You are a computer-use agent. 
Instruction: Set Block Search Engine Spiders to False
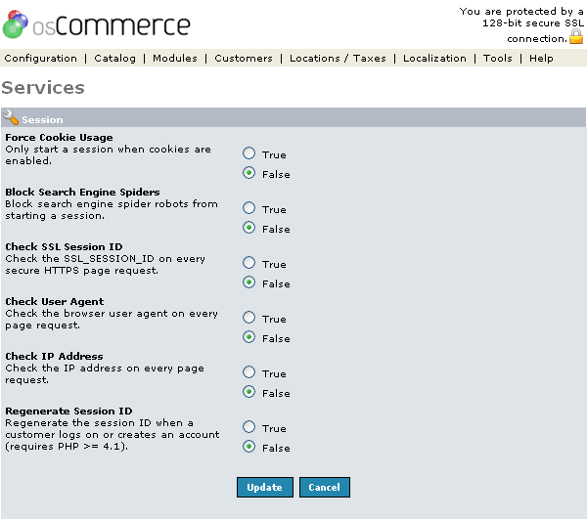[248, 228]
